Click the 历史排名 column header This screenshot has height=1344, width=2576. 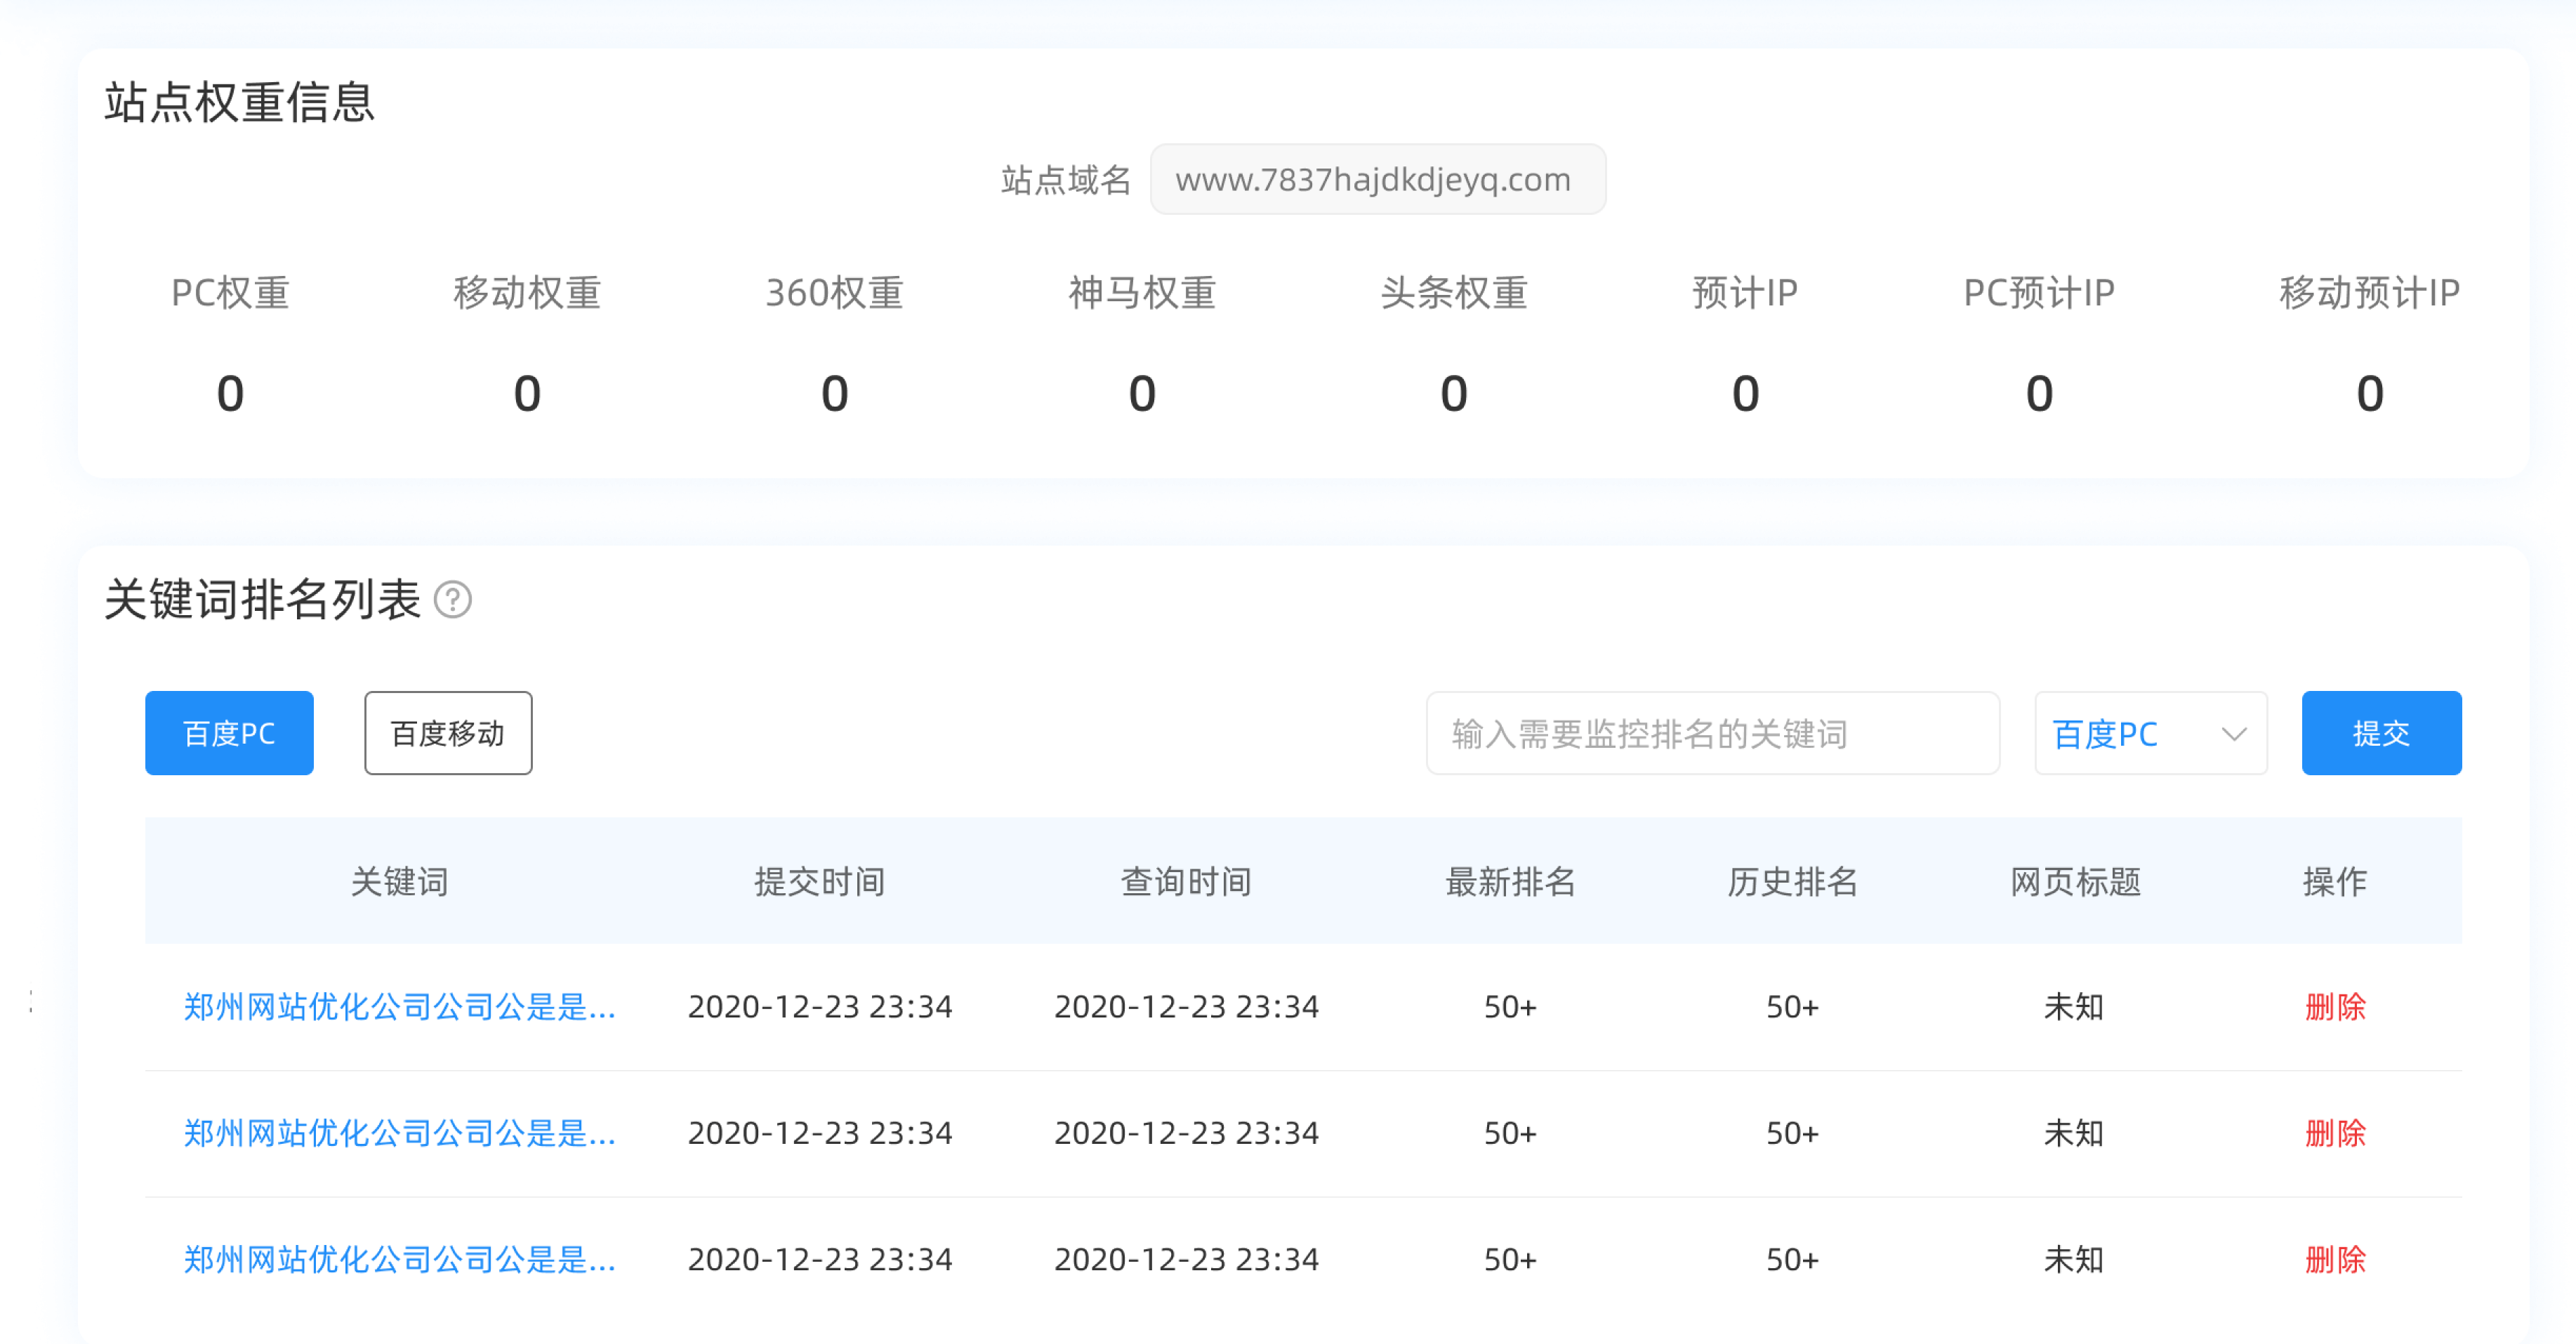point(1790,881)
